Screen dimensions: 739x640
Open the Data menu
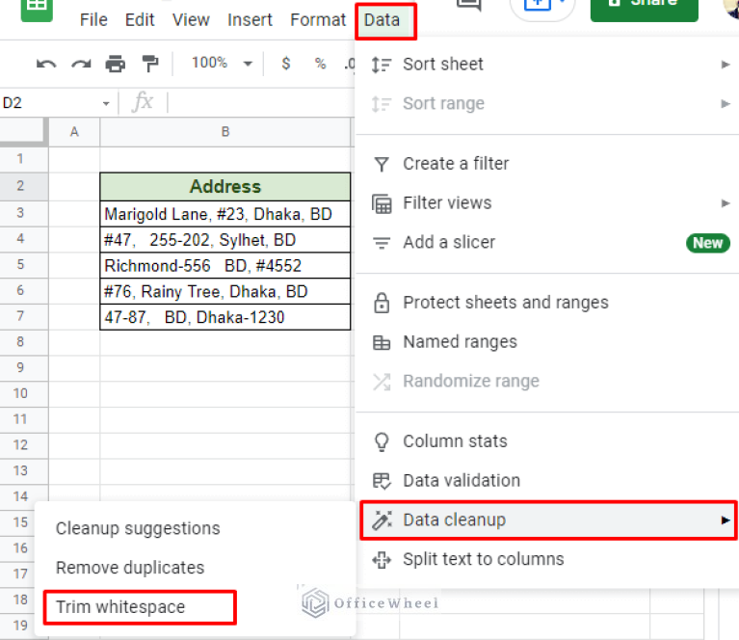coord(383,20)
